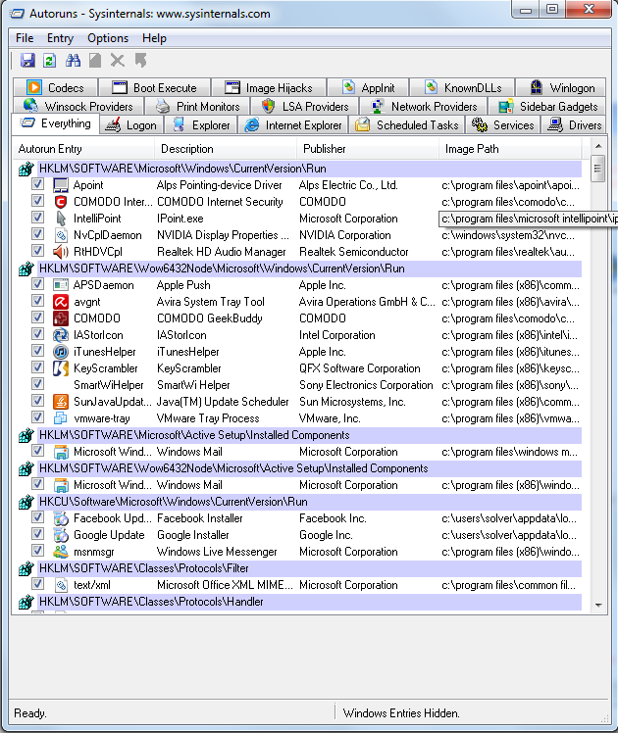Viewport: 618px width, 733px height.
Task: Click the Facebook Update entry icon
Action: pyautogui.click(x=61, y=518)
